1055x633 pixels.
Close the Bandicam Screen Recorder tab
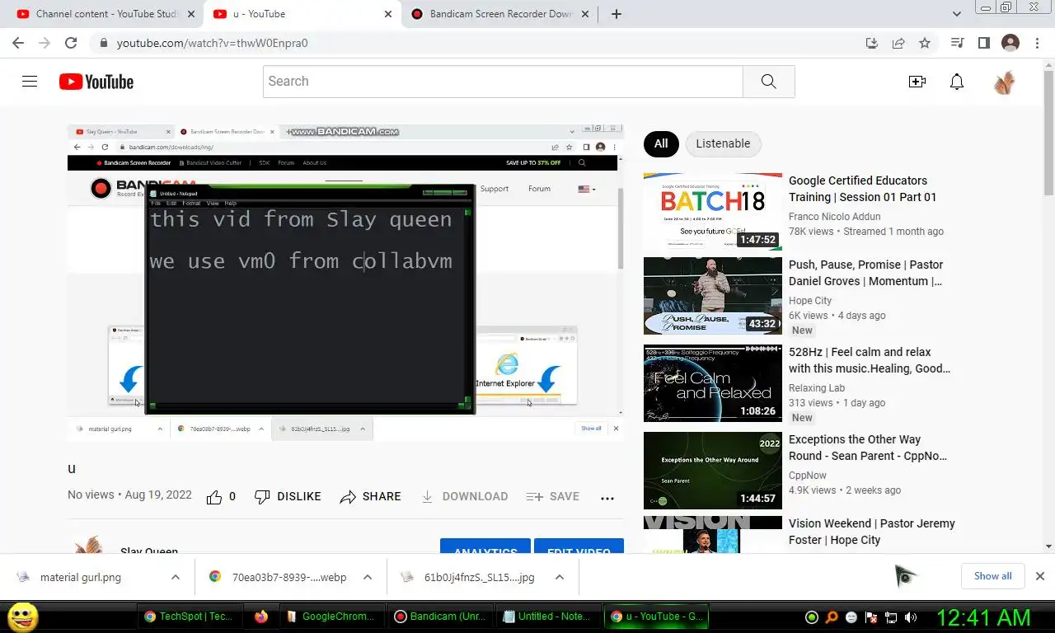coord(584,14)
